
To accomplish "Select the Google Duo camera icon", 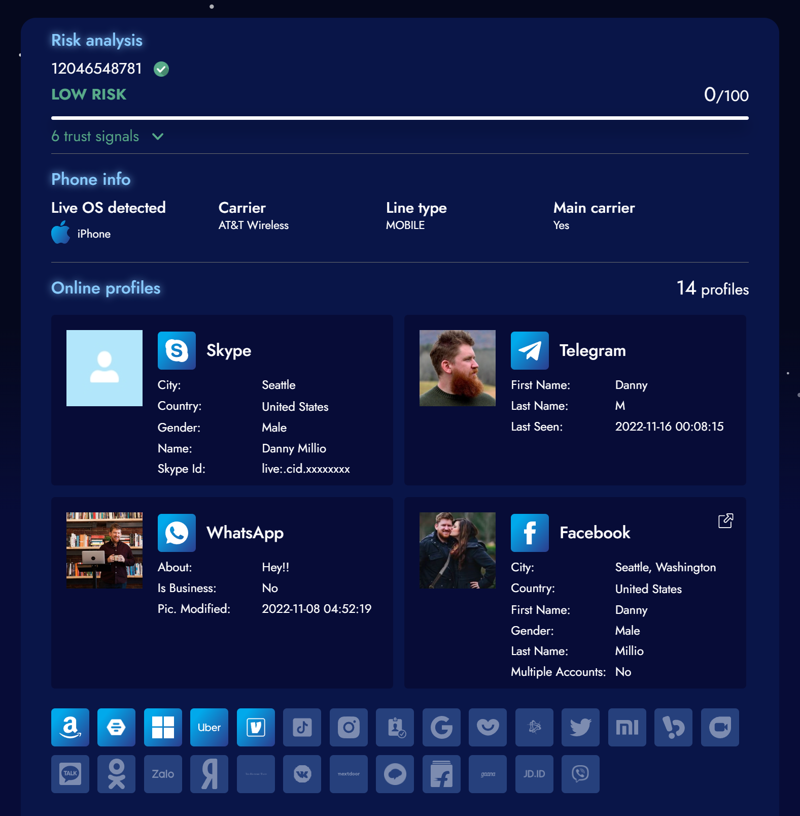I will (x=720, y=727).
